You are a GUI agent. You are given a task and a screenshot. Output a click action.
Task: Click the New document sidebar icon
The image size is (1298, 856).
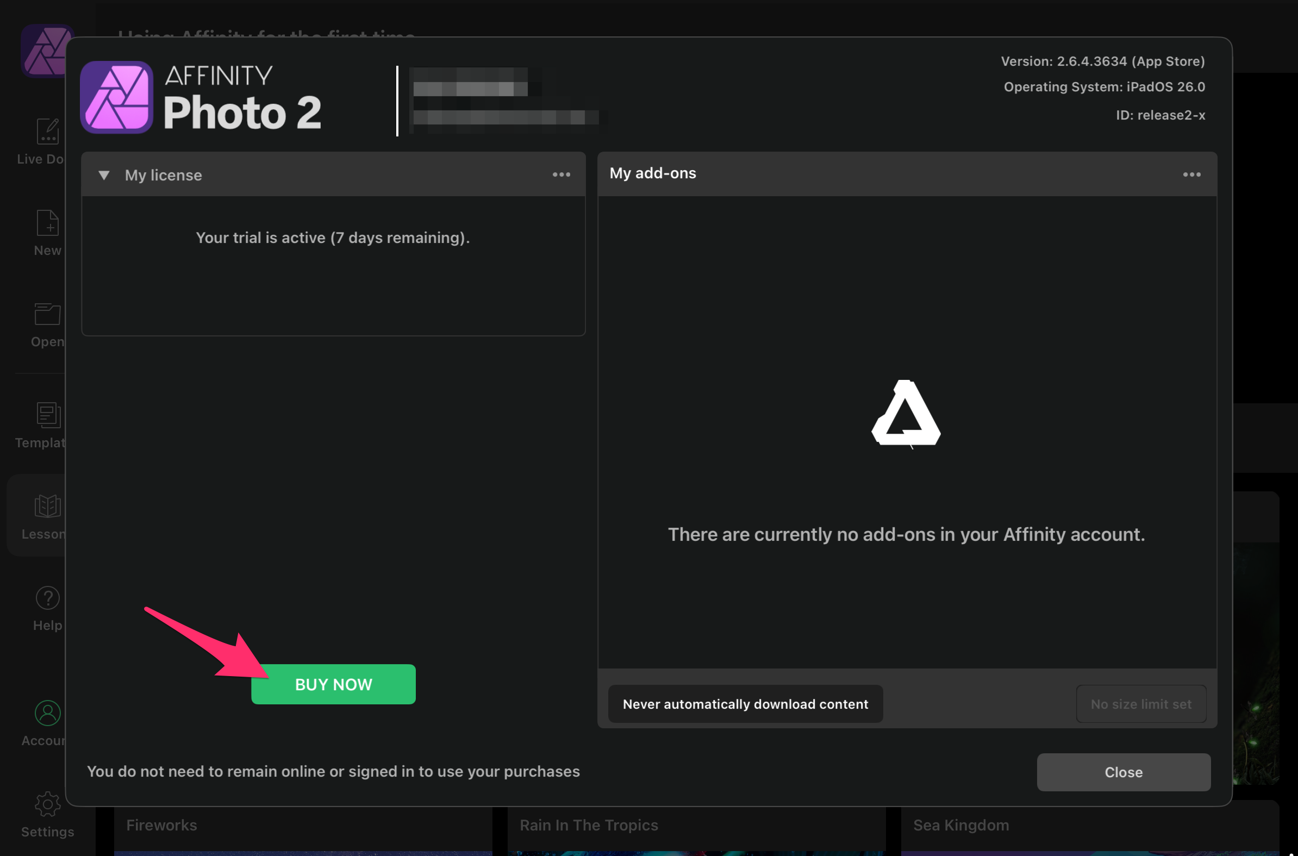tap(47, 223)
